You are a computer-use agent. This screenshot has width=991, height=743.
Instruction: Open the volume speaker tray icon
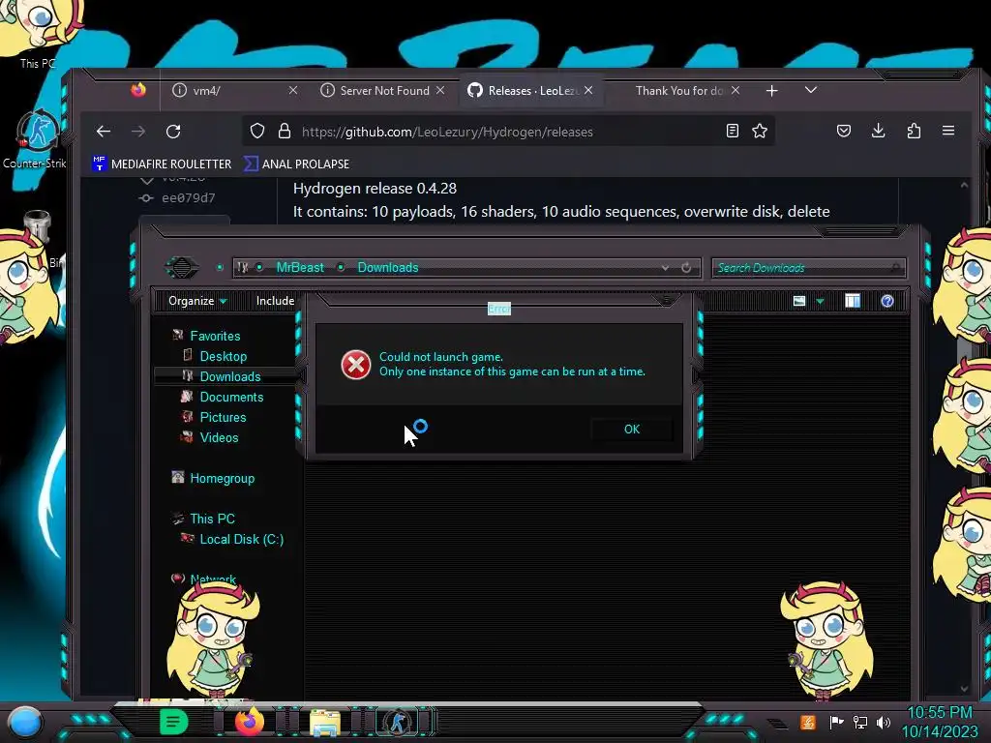(x=884, y=722)
